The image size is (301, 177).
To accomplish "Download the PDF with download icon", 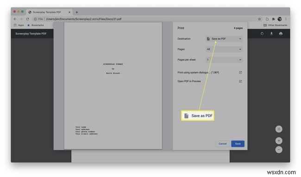I will (x=271, y=34).
